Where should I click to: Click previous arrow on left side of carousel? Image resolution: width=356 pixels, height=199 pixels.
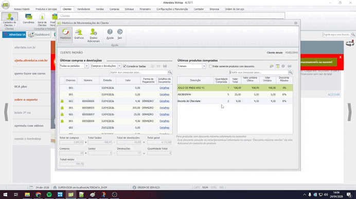click(x=6, y=112)
